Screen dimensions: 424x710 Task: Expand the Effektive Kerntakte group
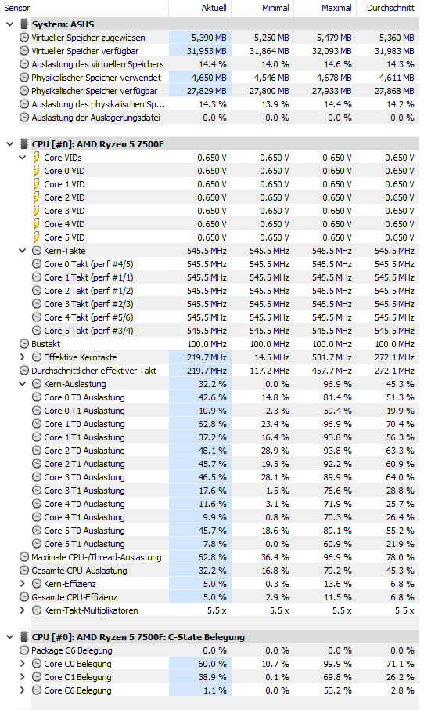point(23,357)
